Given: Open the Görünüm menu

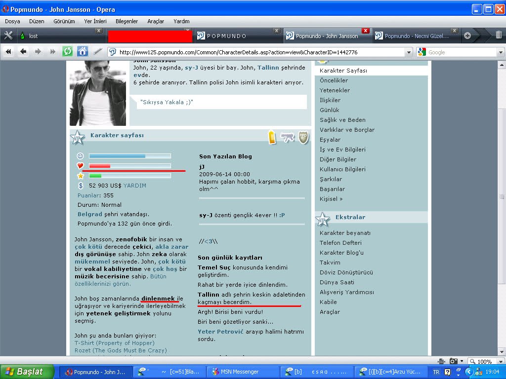Looking at the screenshot, I should point(64,21).
